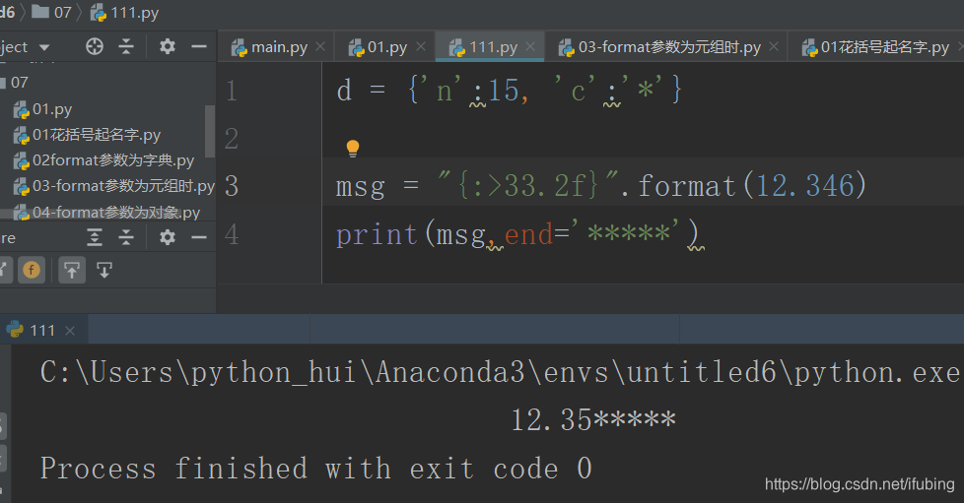Screen dimensions: 964x503
Task: Toggle the show fields 'f' icon
Action: tap(32, 270)
